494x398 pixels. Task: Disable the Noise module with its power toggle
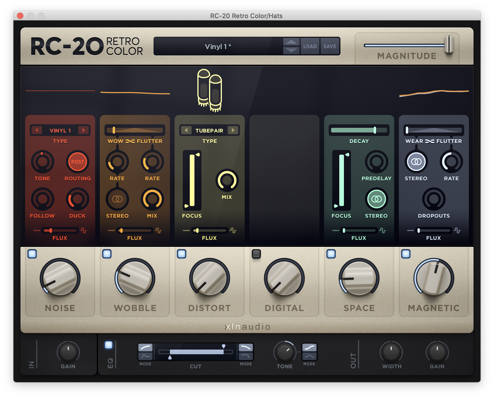[x=32, y=254]
